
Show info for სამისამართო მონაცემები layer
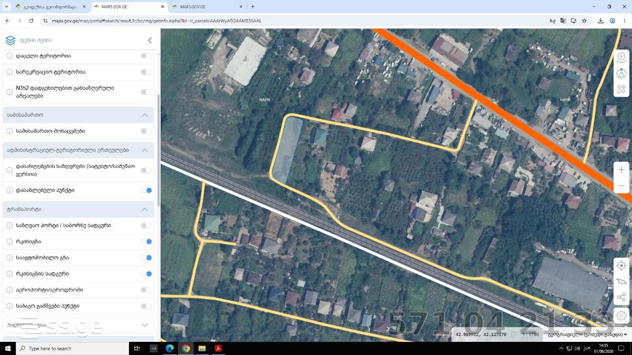9,131
